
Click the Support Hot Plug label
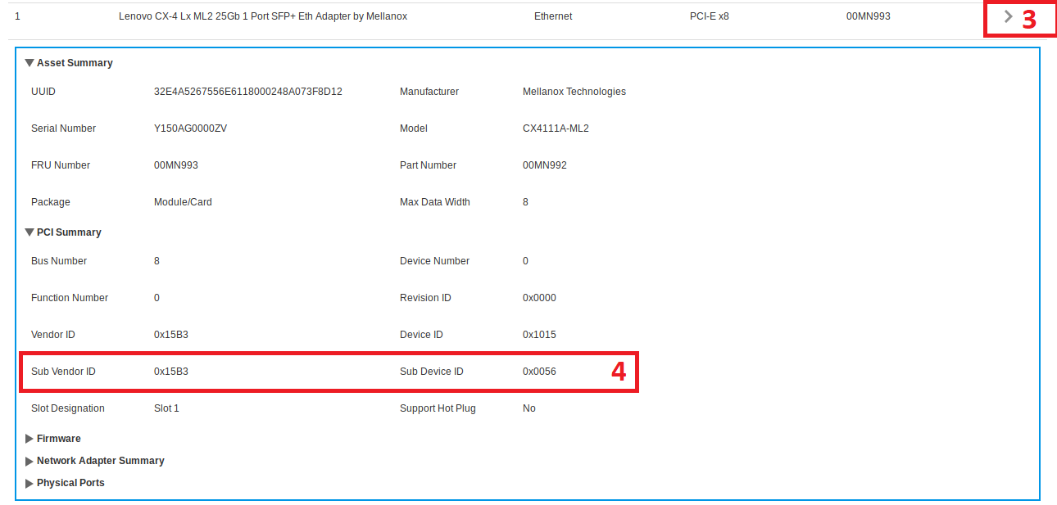tap(438, 408)
